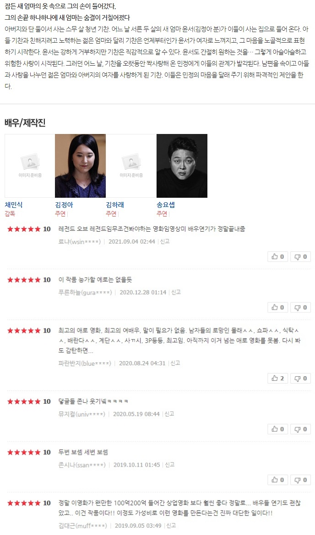The height and width of the screenshot is (535, 315).
Task: Report the 2020.12.28 review via 신고
Action: pyautogui.click(x=176, y=292)
